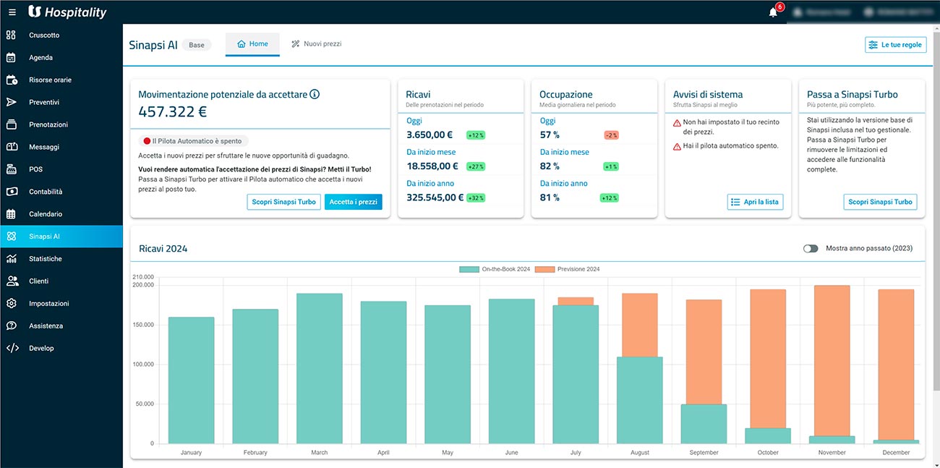940x468 pixels.
Task: Click the Impostazioni gear icon
Action: point(11,304)
